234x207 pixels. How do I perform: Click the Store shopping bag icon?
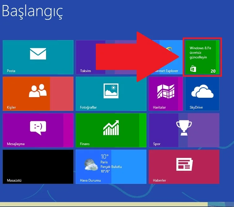point(193,69)
